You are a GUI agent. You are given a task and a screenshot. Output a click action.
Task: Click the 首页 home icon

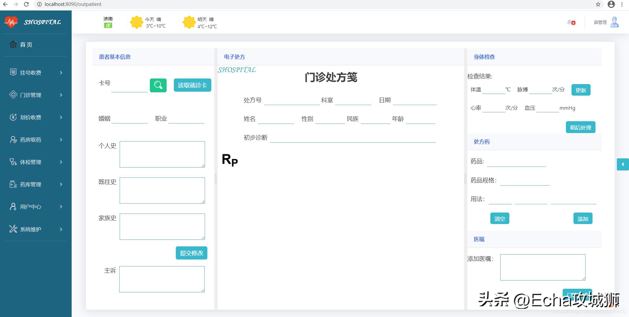click(13, 44)
